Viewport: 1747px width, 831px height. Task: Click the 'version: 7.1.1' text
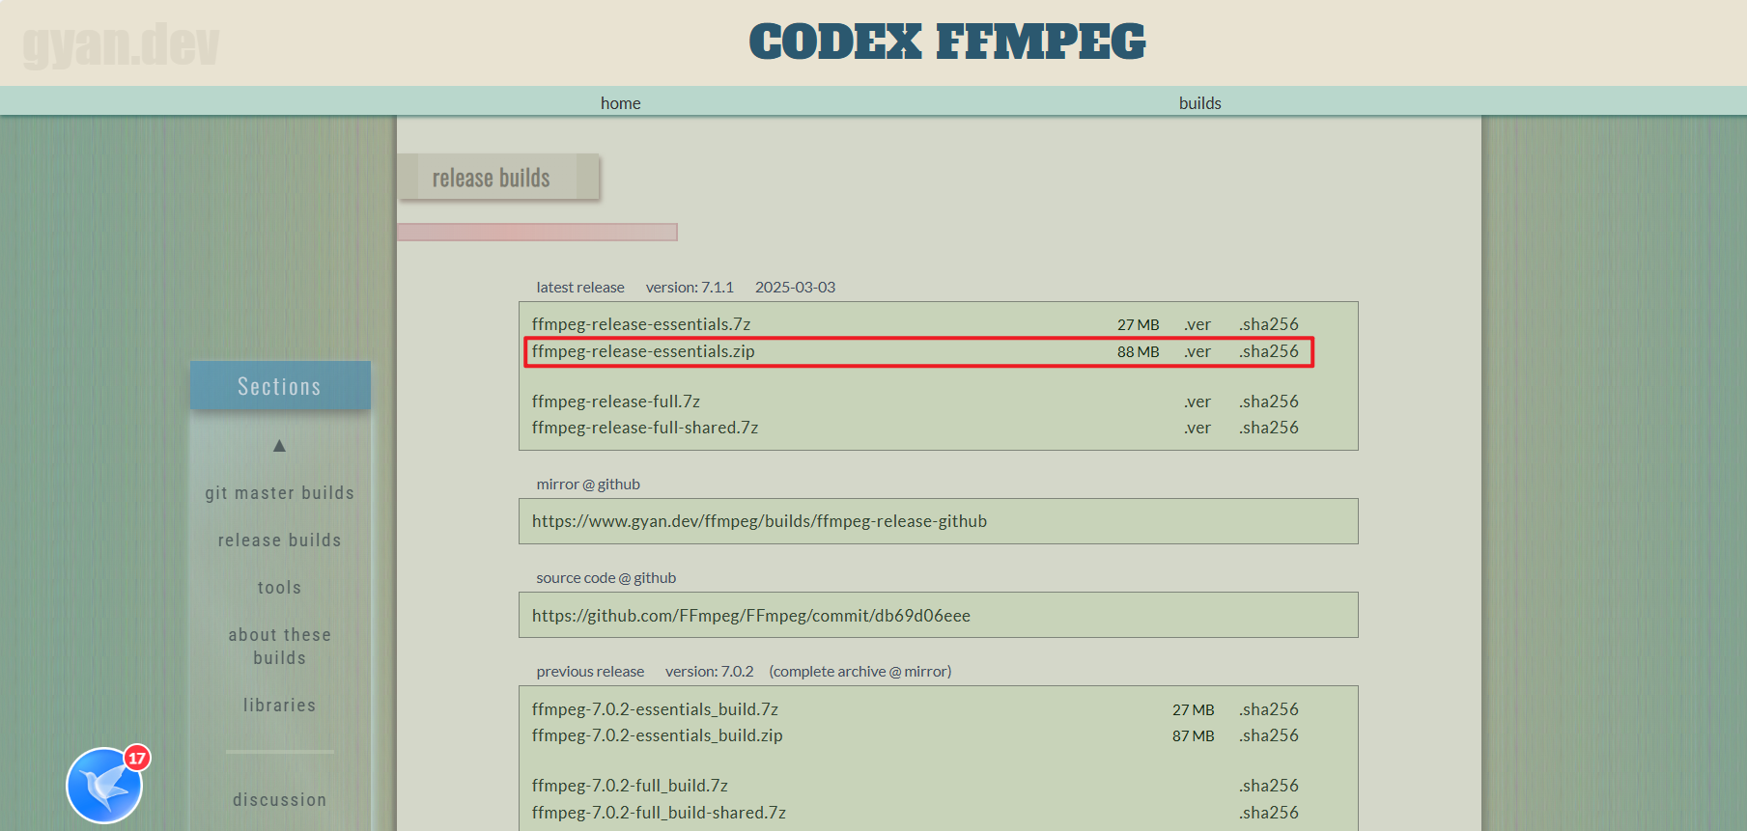click(x=690, y=288)
